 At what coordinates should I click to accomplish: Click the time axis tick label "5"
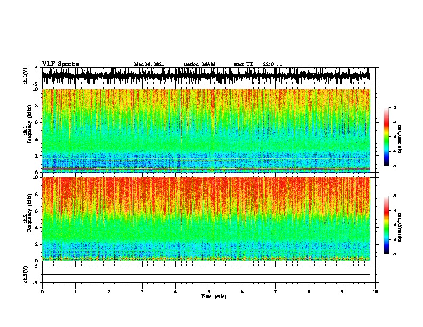pyautogui.click(x=209, y=292)
